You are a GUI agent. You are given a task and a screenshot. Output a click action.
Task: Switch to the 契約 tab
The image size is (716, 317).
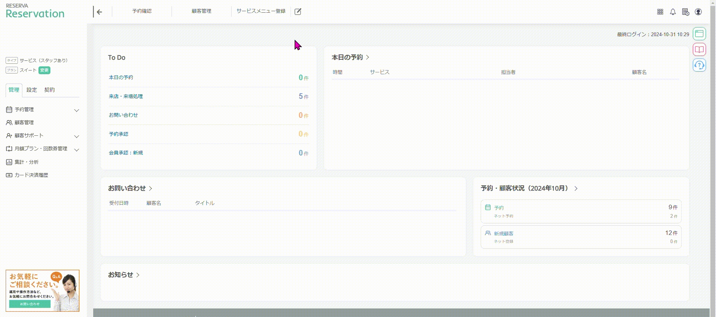(50, 90)
